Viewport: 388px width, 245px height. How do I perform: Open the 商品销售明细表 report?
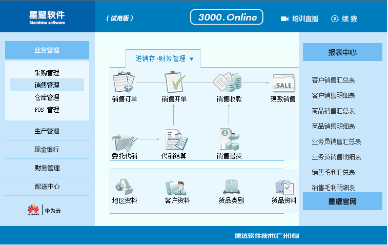[x=333, y=126]
